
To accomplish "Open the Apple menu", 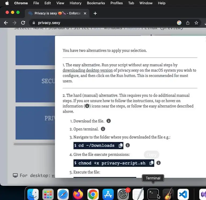I will [7, 3].
